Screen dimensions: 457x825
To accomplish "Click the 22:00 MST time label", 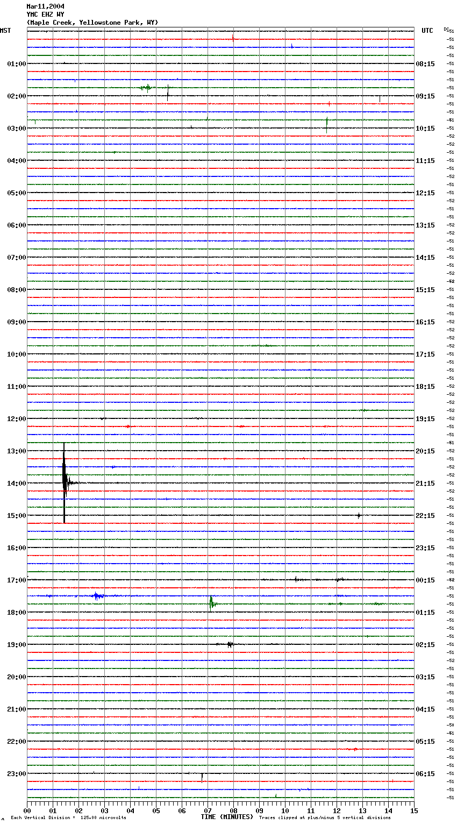I will pyautogui.click(x=17, y=742).
